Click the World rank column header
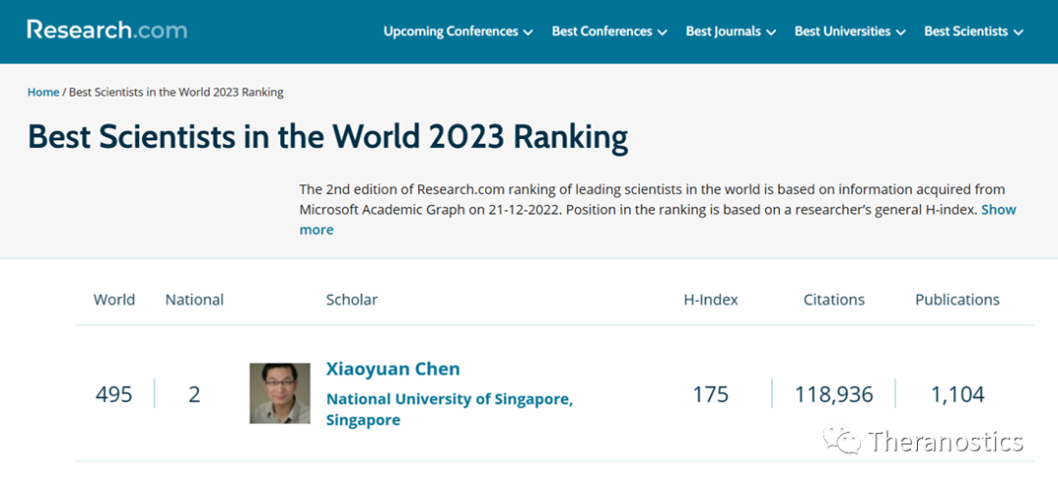Screen dimensions: 1058x485 pos(115,300)
